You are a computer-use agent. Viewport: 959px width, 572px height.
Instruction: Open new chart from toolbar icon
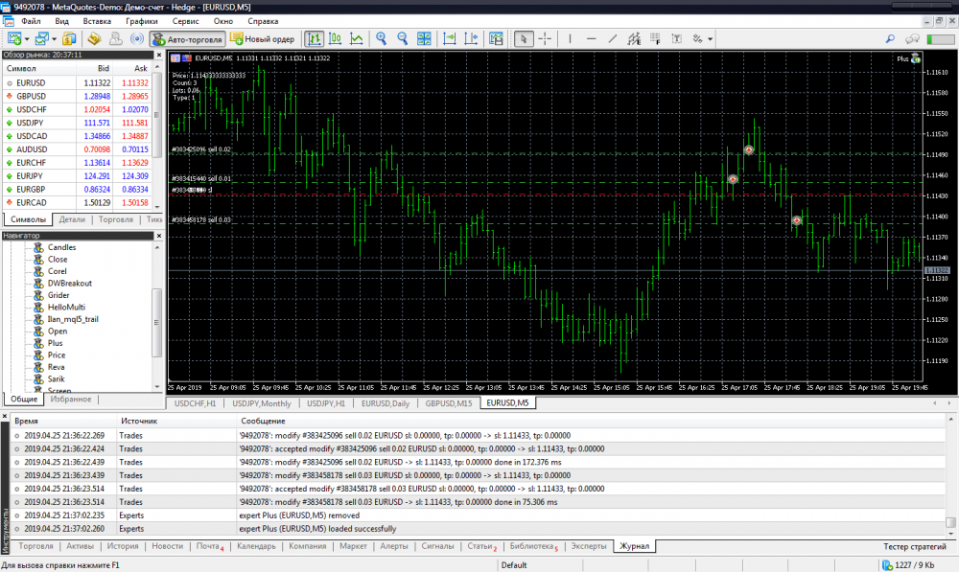[x=13, y=39]
